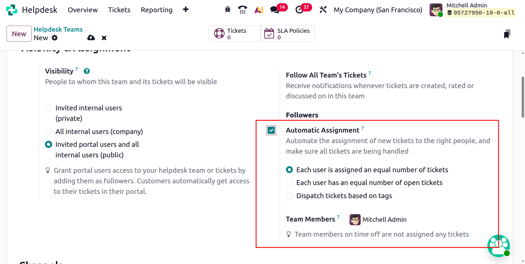The image size is (525, 264).
Task: Go back to Helpdesk Teams breadcrumb
Action: (58, 29)
